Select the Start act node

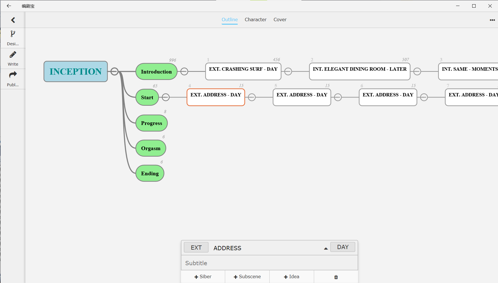coord(147,97)
